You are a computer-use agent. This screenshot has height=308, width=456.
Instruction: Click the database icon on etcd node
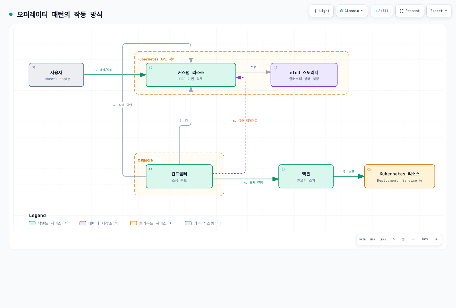pyautogui.click(x=275, y=68)
